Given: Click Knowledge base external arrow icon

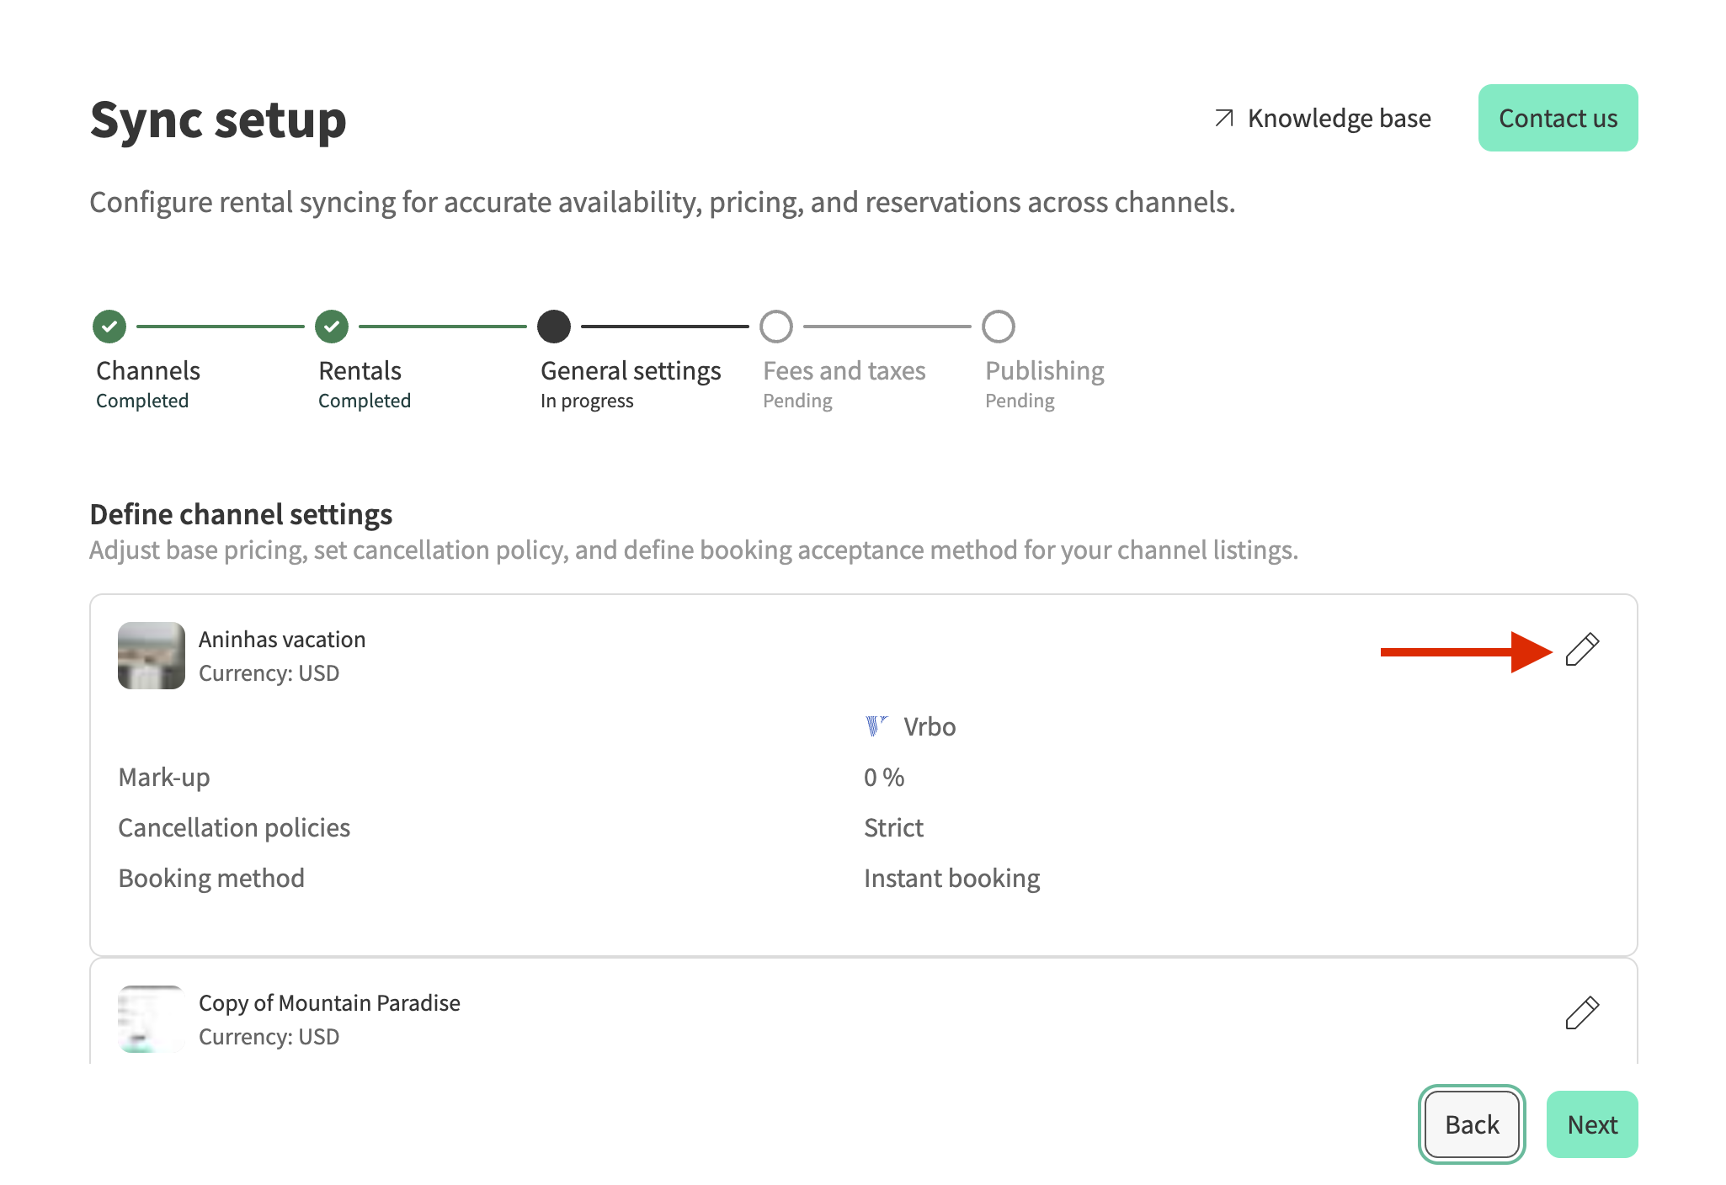Looking at the screenshot, I should pos(1224,118).
